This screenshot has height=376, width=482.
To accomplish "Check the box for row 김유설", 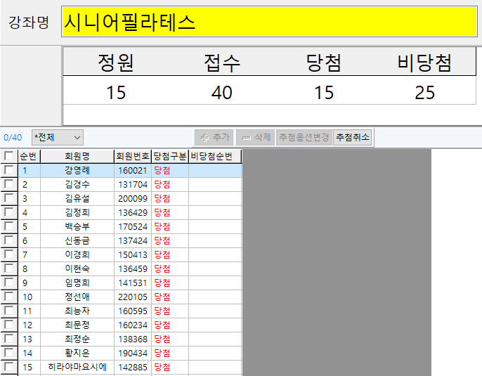I will (9, 198).
